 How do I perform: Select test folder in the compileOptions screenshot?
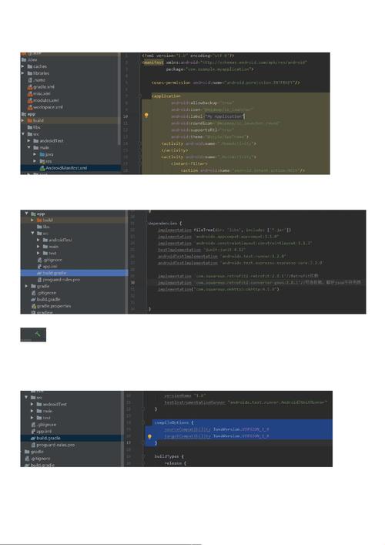pos(47,418)
